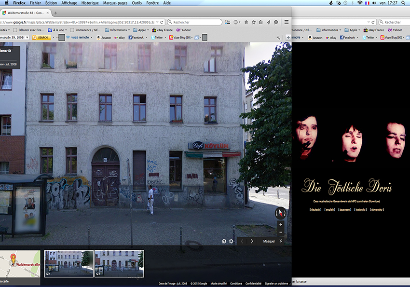Open the icelandic language link
The height and width of the screenshot is (287, 410).
pyautogui.click(x=361, y=210)
